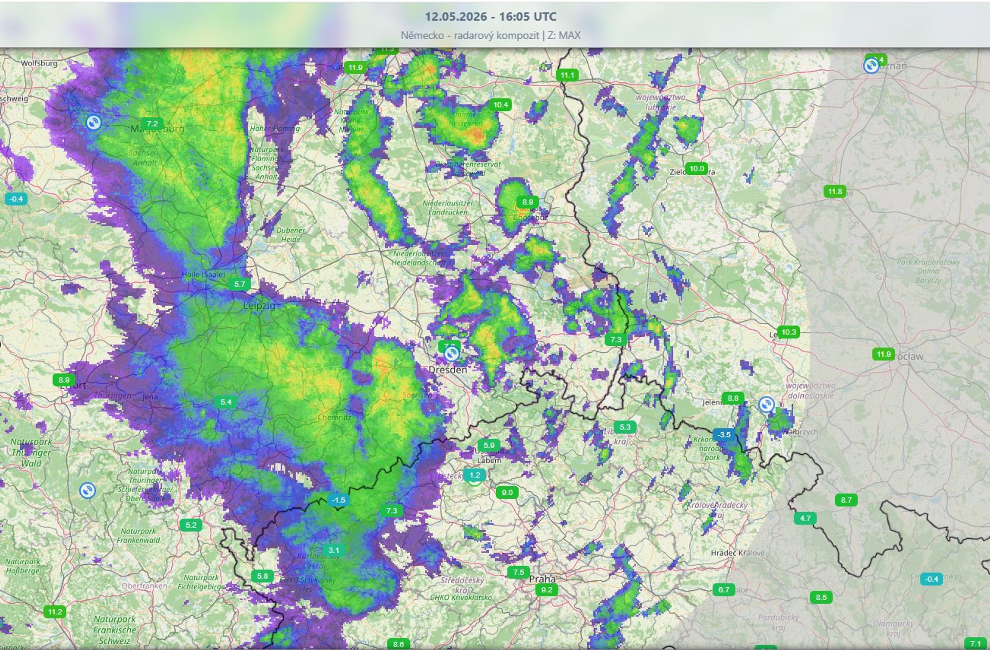Click the Dresden city label

pyautogui.click(x=448, y=370)
